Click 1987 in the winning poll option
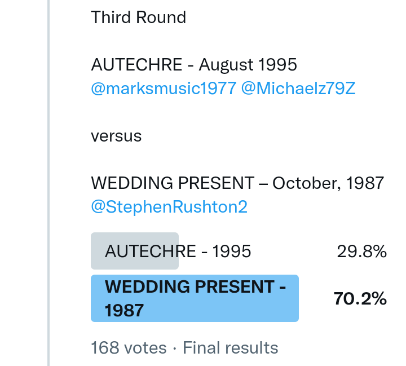This screenshot has width=406, height=366. pyautogui.click(x=124, y=310)
